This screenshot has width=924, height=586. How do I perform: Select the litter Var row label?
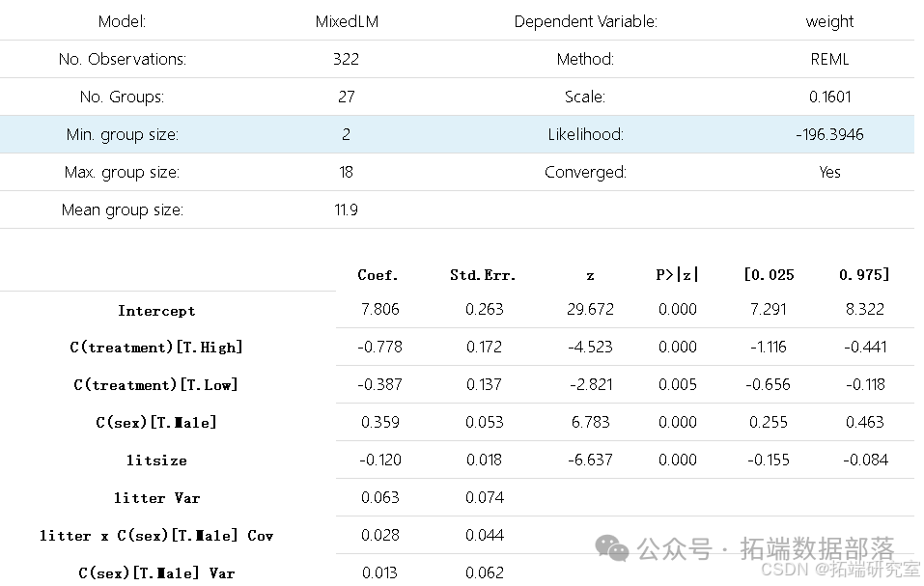(156, 498)
